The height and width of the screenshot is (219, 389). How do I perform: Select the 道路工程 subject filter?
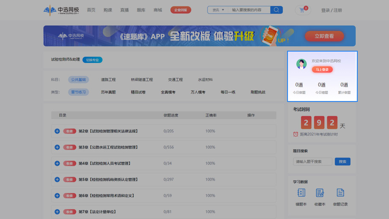click(108, 79)
